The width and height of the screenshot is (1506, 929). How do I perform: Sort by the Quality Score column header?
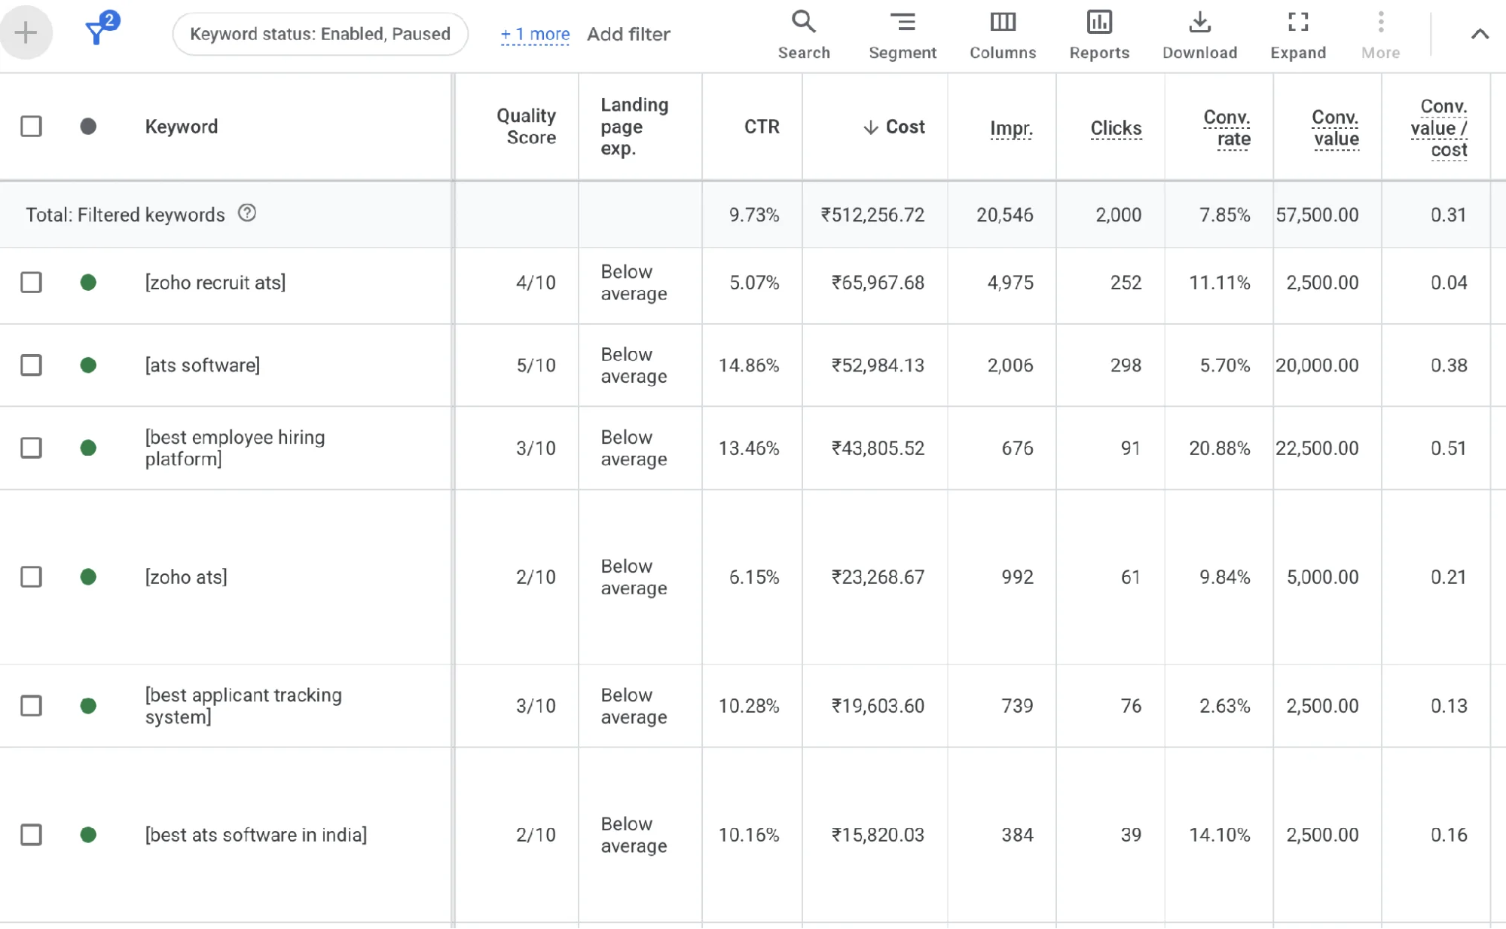click(x=526, y=127)
